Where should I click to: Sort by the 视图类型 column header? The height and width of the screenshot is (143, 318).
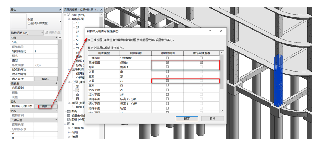point(104,53)
